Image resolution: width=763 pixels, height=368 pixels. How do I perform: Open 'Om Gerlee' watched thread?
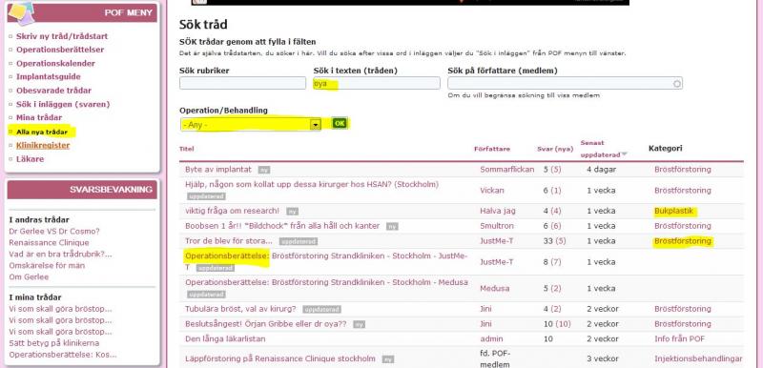point(29,276)
